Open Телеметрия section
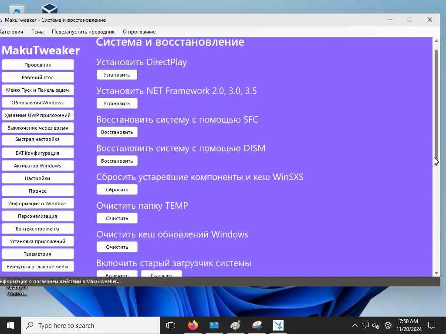 click(38, 254)
